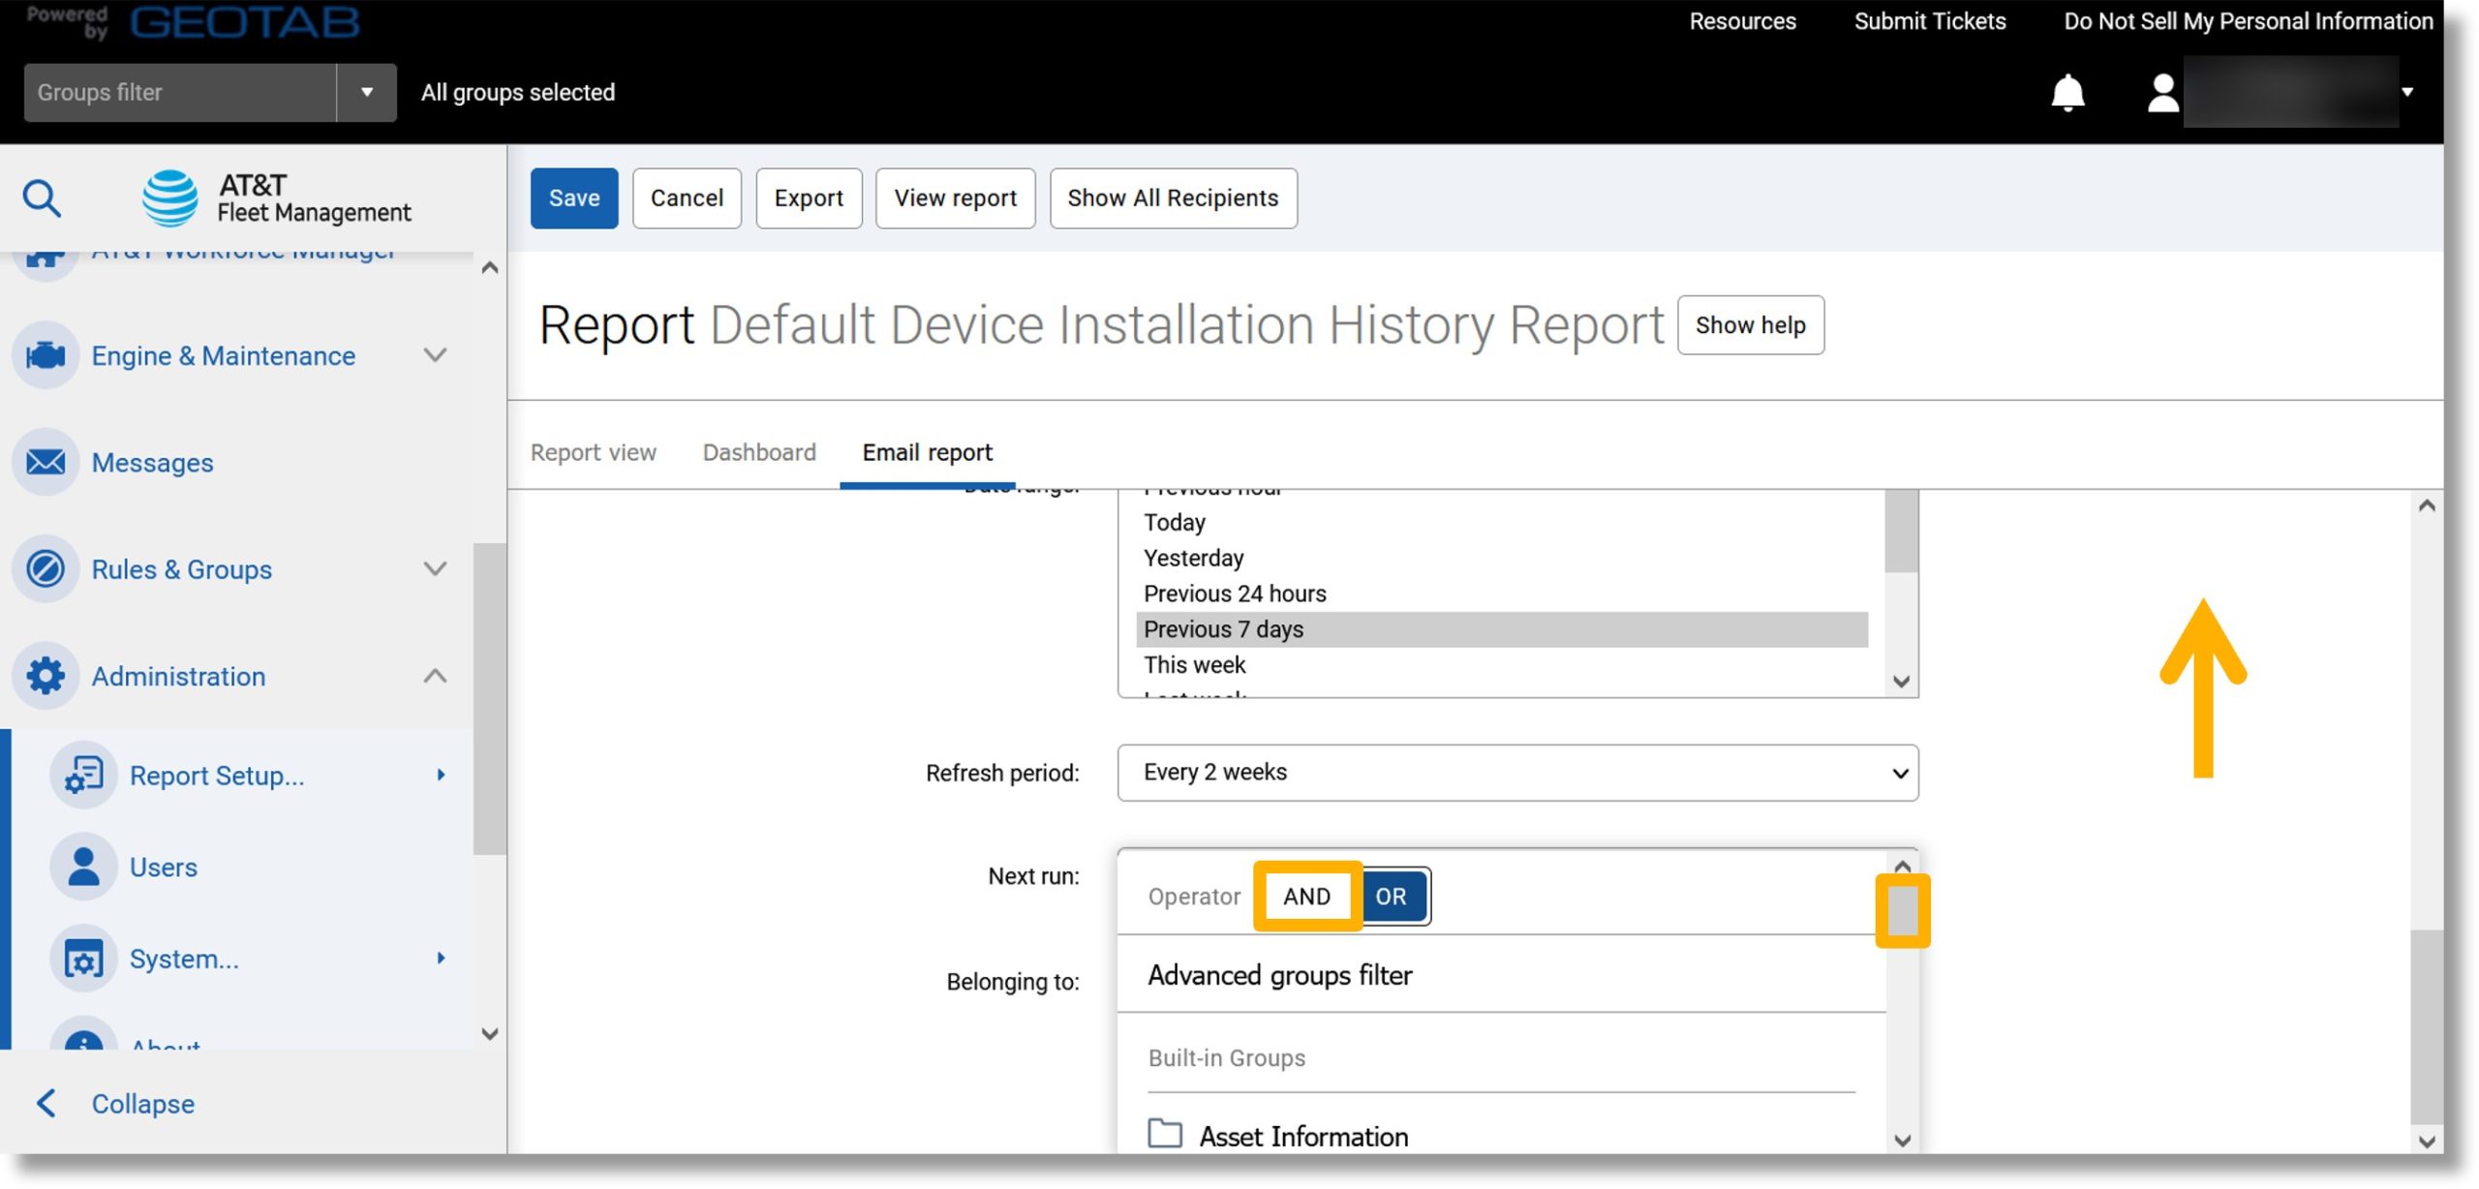Click the Administration gear icon
The width and height of the screenshot is (2479, 1189).
46,675
